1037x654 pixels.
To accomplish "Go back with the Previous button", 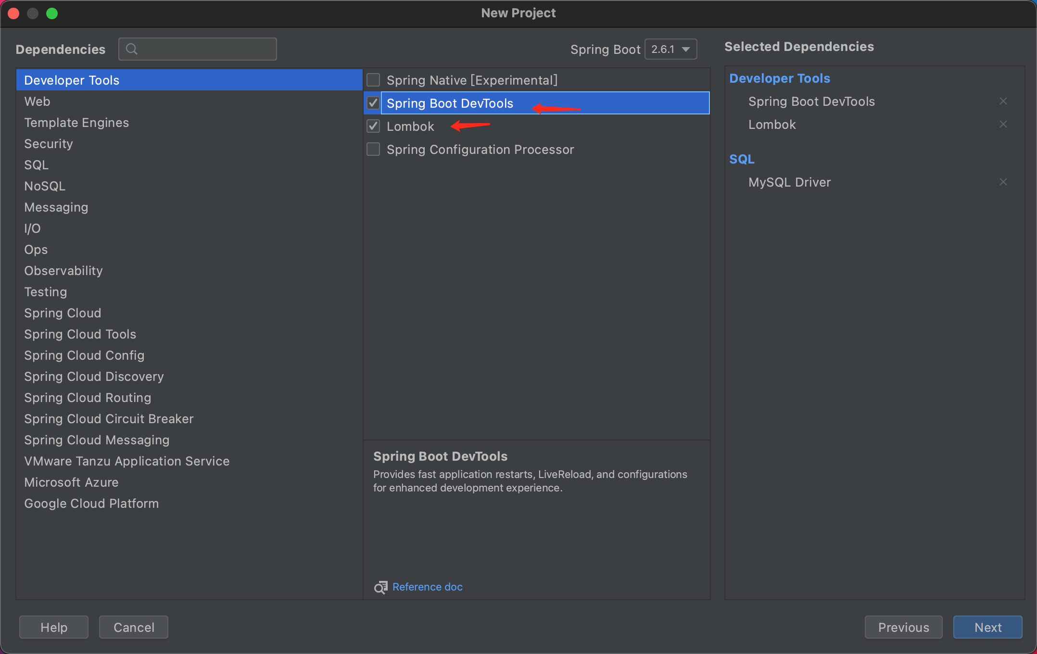I will pyautogui.click(x=903, y=627).
